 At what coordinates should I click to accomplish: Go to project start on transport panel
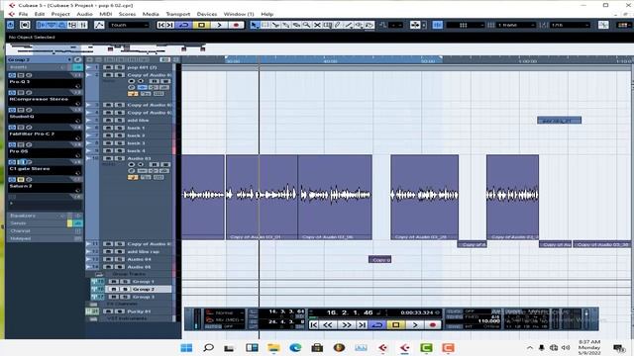(313, 325)
